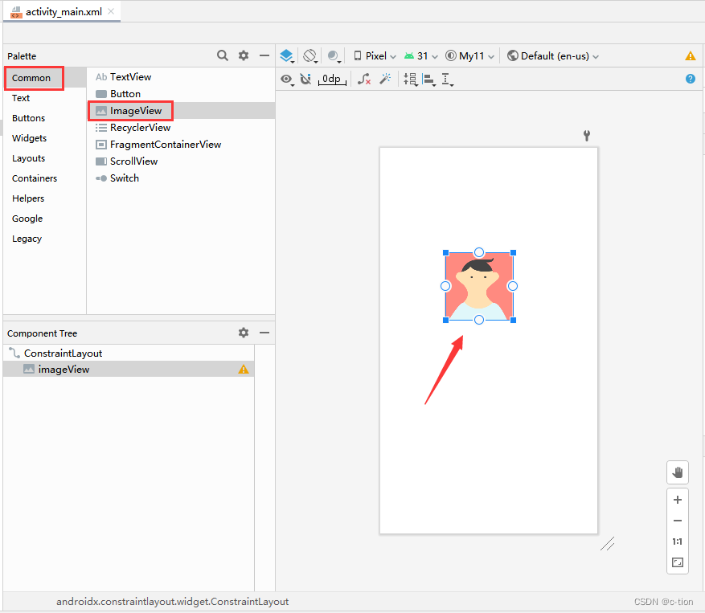The height and width of the screenshot is (613, 705).
Task: Click the top constraint anchor circle
Action: tap(479, 252)
